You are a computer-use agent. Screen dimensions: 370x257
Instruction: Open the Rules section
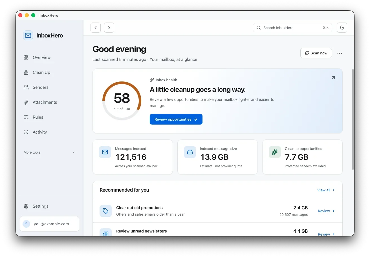50,117
